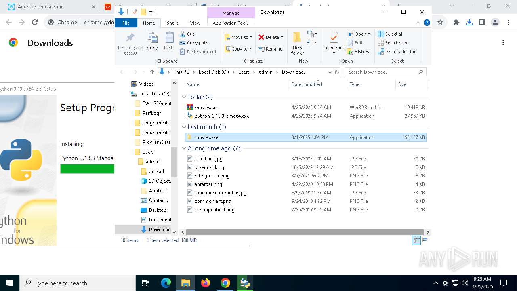Expand the Open dropdown in ribbon
Image resolution: width=517 pixels, height=291 pixels.
tap(369, 34)
